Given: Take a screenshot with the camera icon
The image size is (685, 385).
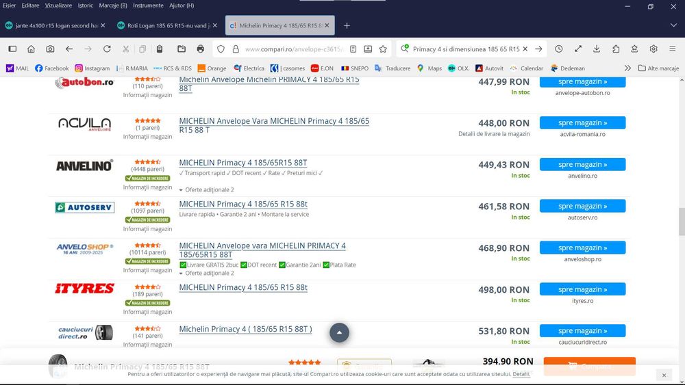Looking at the screenshot, I should coord(50,49).
